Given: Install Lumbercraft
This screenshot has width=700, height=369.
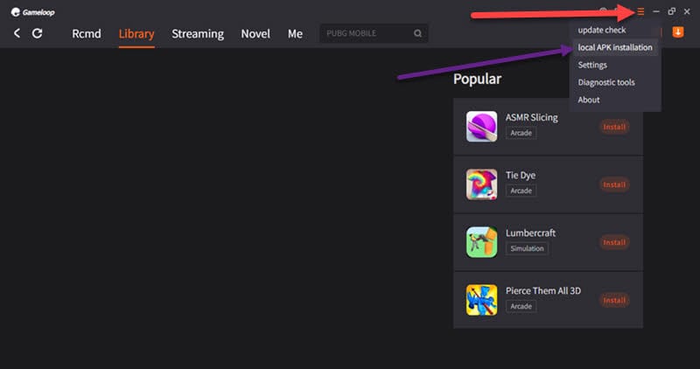Looking at the screenshot, I should tap(614, 242).
